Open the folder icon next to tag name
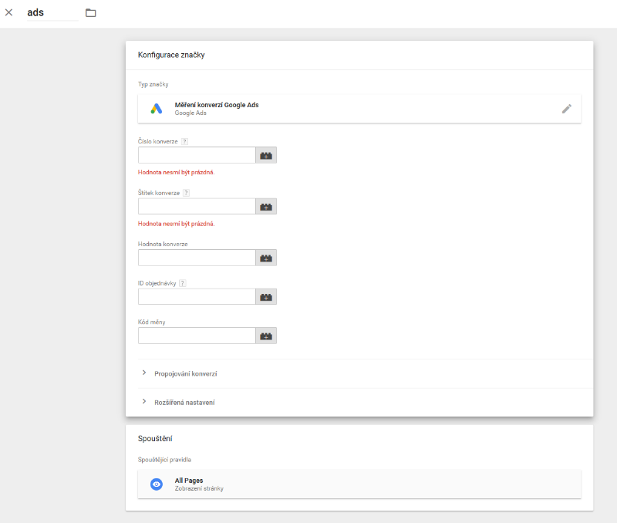The image size is (617, 523). (x=91, y=13)
